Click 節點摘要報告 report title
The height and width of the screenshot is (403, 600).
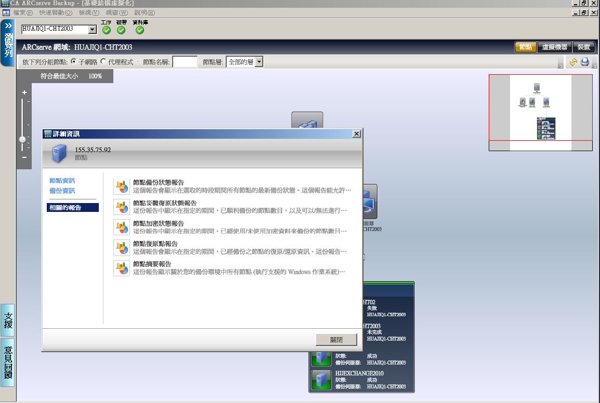tap(152, 264)
